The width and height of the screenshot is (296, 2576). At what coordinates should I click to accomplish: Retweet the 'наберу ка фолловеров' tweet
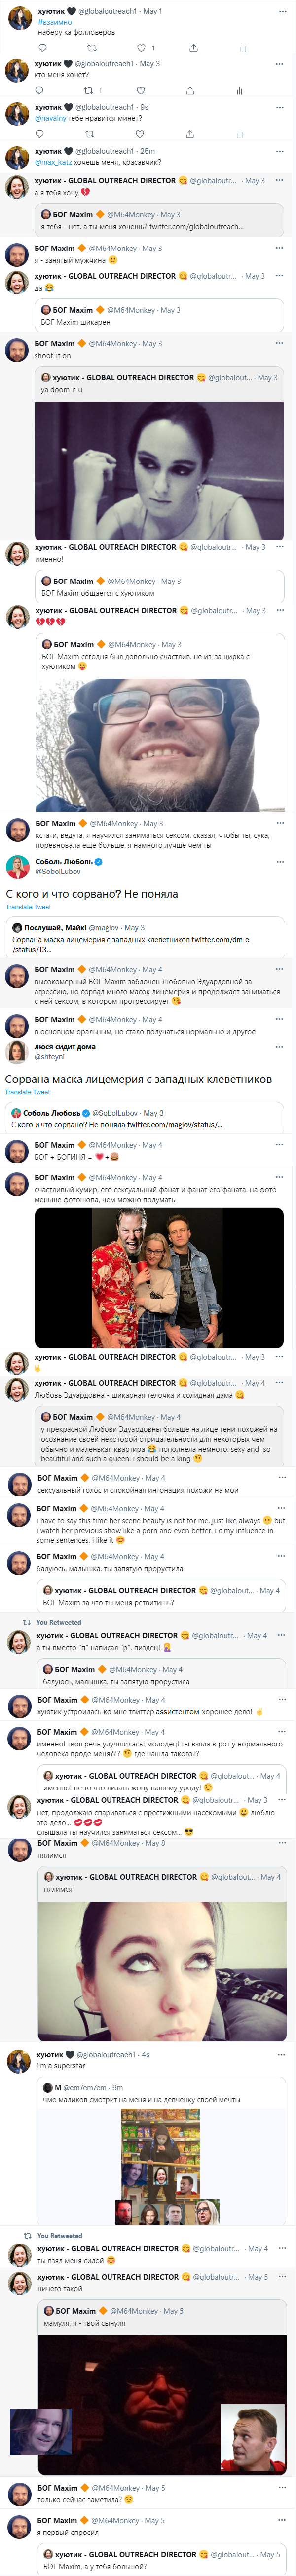click(x=91, y=48)
